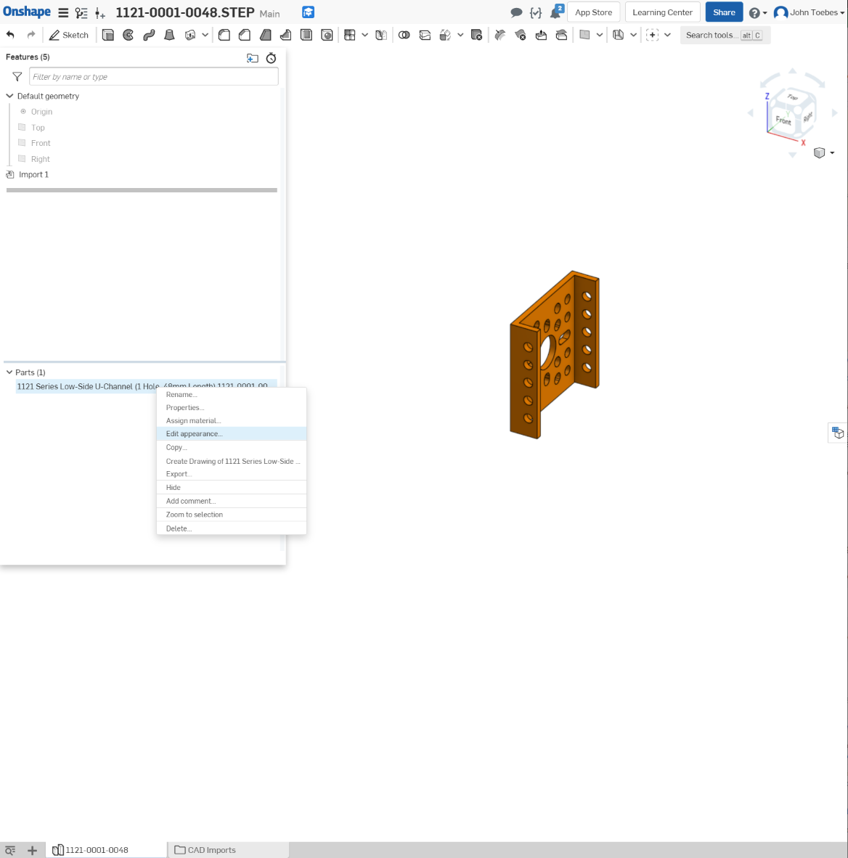Open the Configuration panel icon
Viewport: 848px width, 858px height.
click(100, 12)
